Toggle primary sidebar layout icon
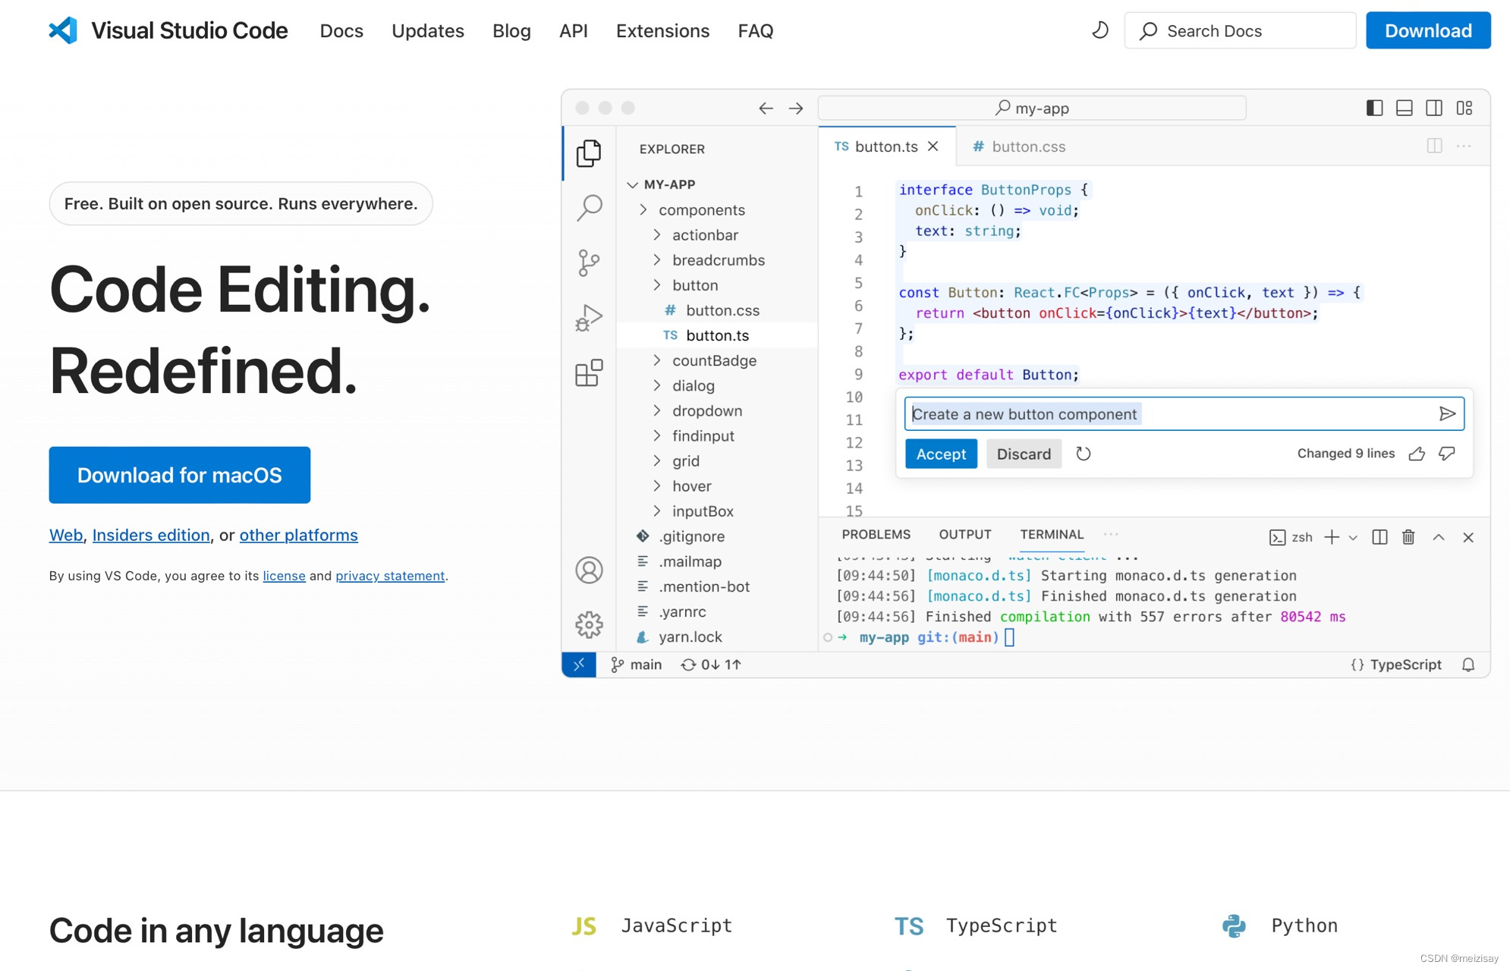The height and width of the screenshot is (971, 1510). (x=1374, y=108)
